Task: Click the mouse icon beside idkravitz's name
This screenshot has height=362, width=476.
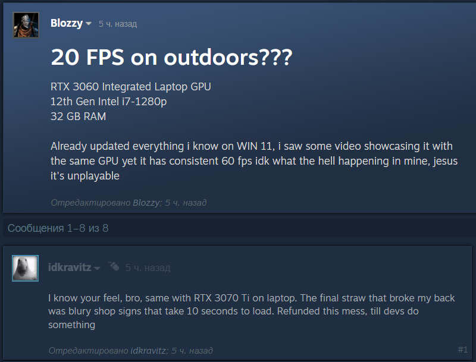Action: point(114,266)
